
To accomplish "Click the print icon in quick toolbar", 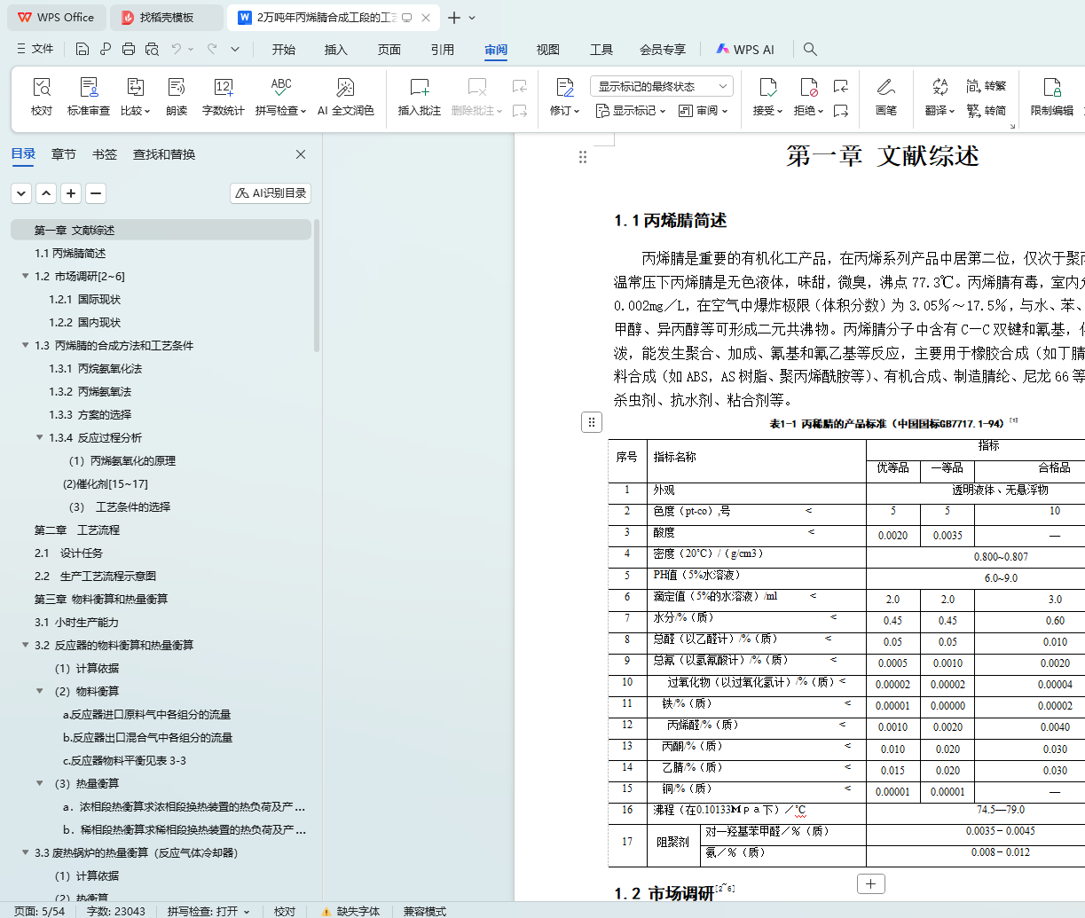I will coord(129,49).
